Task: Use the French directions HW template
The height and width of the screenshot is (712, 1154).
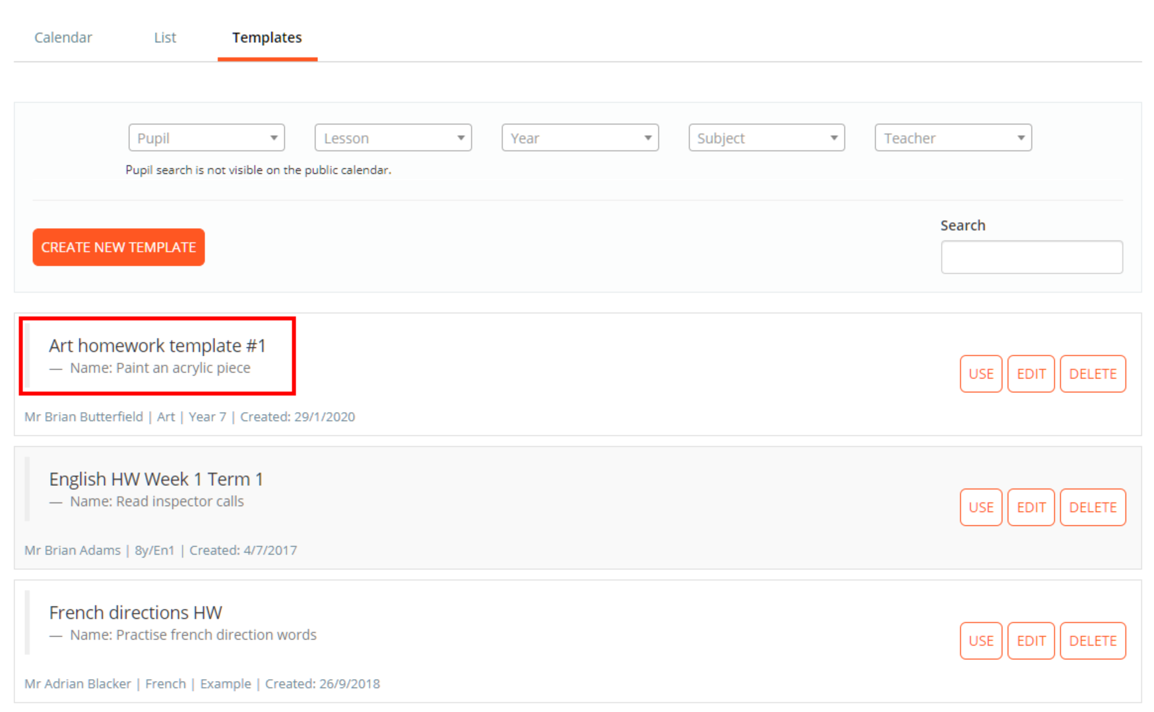Action: pyautogui.click(x=981, y=641)
